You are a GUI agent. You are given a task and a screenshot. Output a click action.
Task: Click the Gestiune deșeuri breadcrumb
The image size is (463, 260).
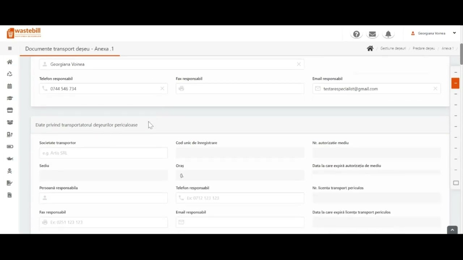(x=393, y=48)
